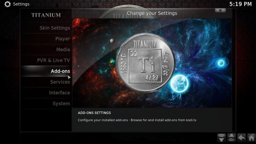Click the "Change your Settings" header

(x=152, y=13)
